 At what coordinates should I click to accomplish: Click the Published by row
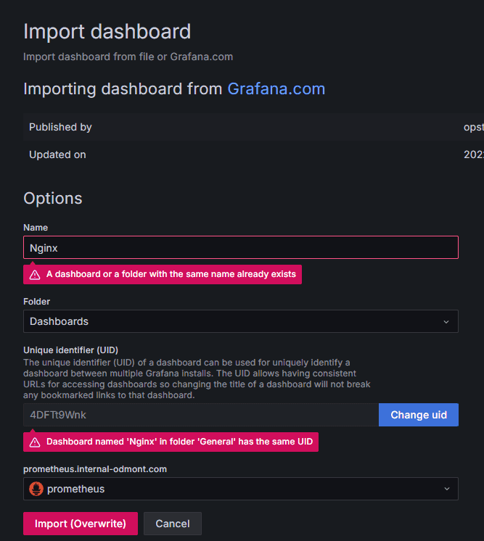[254, 127]
